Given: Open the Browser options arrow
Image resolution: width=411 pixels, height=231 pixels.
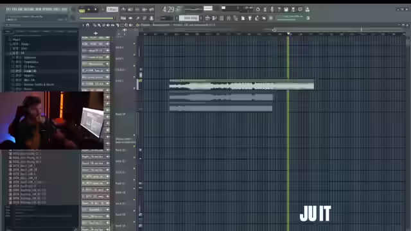Looking at the screenshot, I should click(7, 25).
